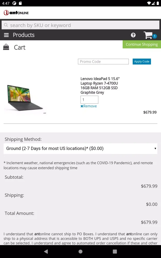Click Continue Shopping button
The width and height of the screenshot is (161, 258).
tap(142, 44)
